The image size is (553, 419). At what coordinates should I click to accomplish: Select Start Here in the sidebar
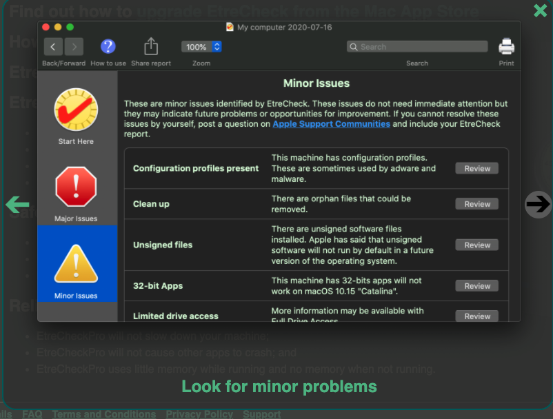tap(76, 116)
